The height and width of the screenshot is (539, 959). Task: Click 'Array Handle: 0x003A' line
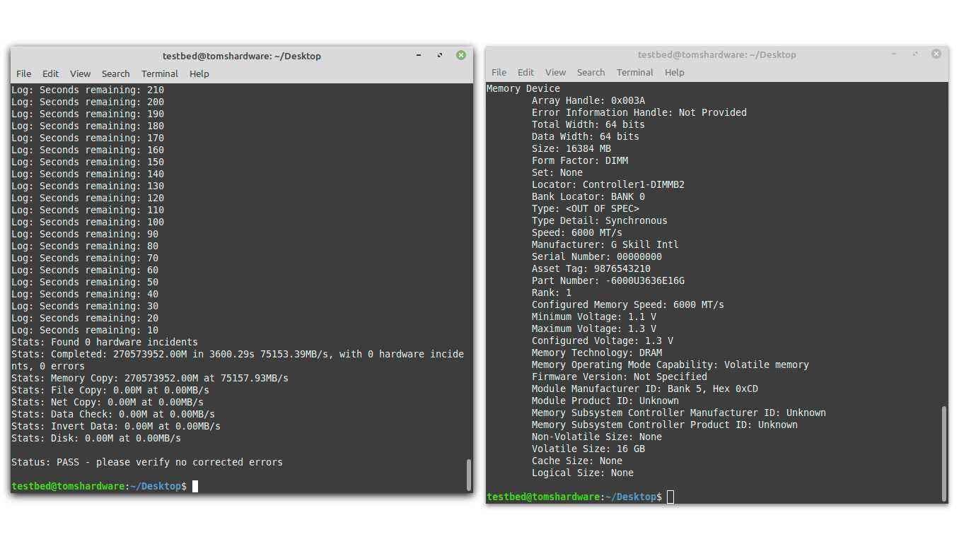click(588, 100)
